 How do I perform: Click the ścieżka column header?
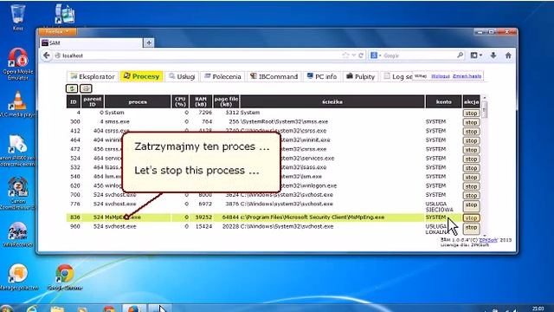pyautogui.click(x=332, y=102)
